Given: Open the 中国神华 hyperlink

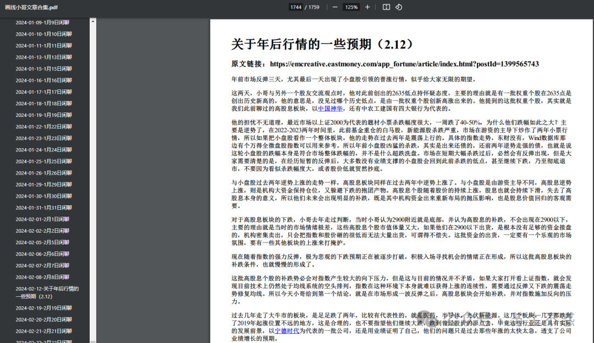Looking at the screenshot, I should pyautogui.click(x=330, y=109).
